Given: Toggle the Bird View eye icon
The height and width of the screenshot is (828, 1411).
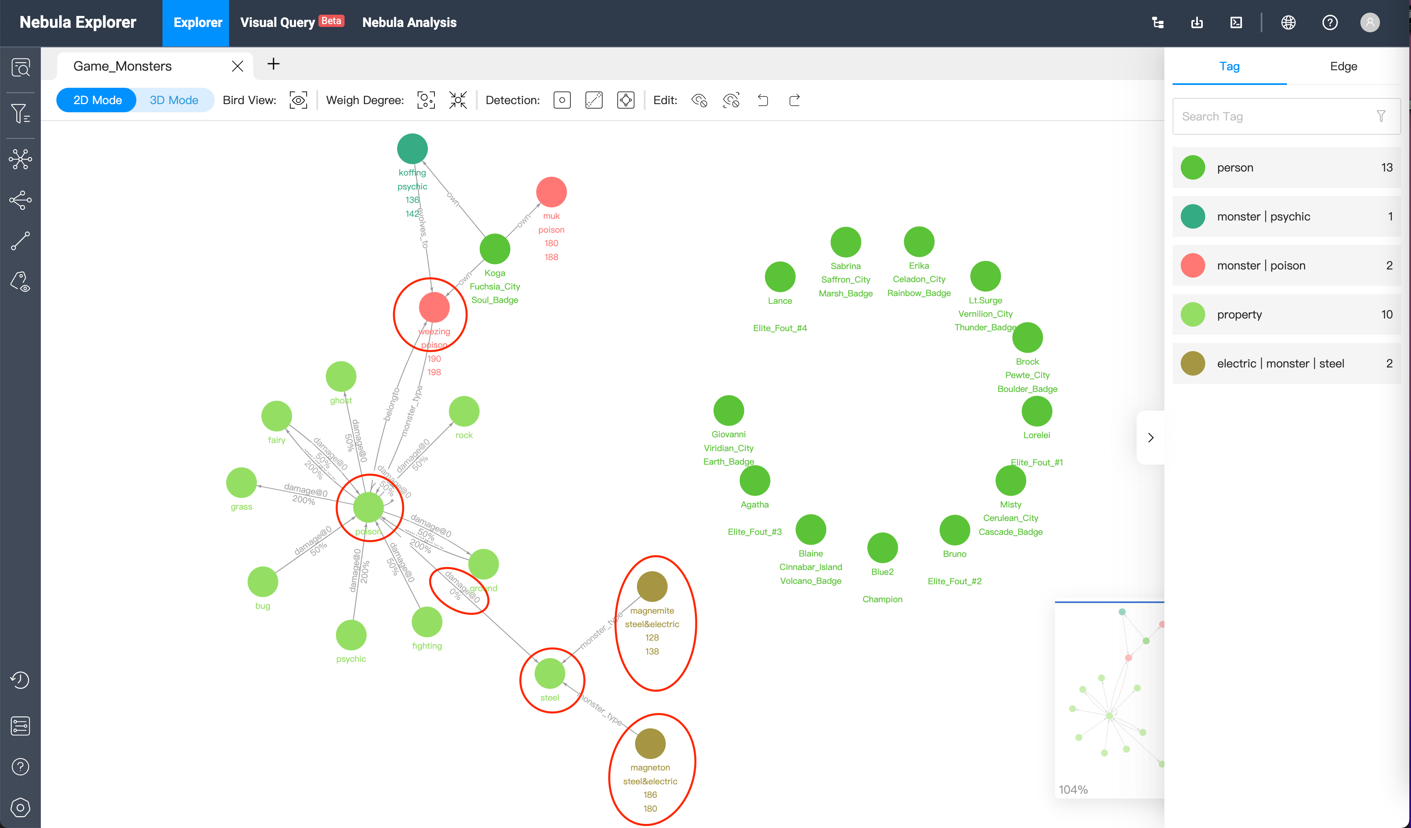Looking at the screenshot, I should [x=298, y=100].
